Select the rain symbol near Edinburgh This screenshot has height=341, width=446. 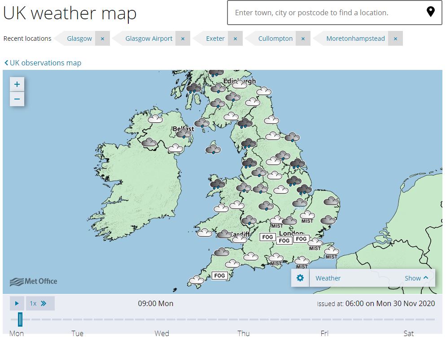[x=219, y=88]
